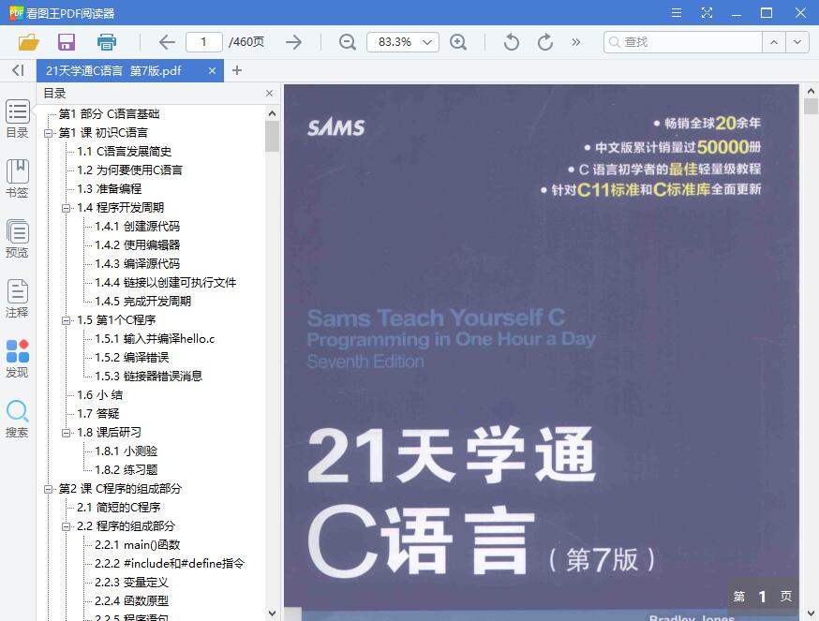Jump to 1.4.3 编译源代码
This screenshot has width=819, height=621.
(138, 264)
